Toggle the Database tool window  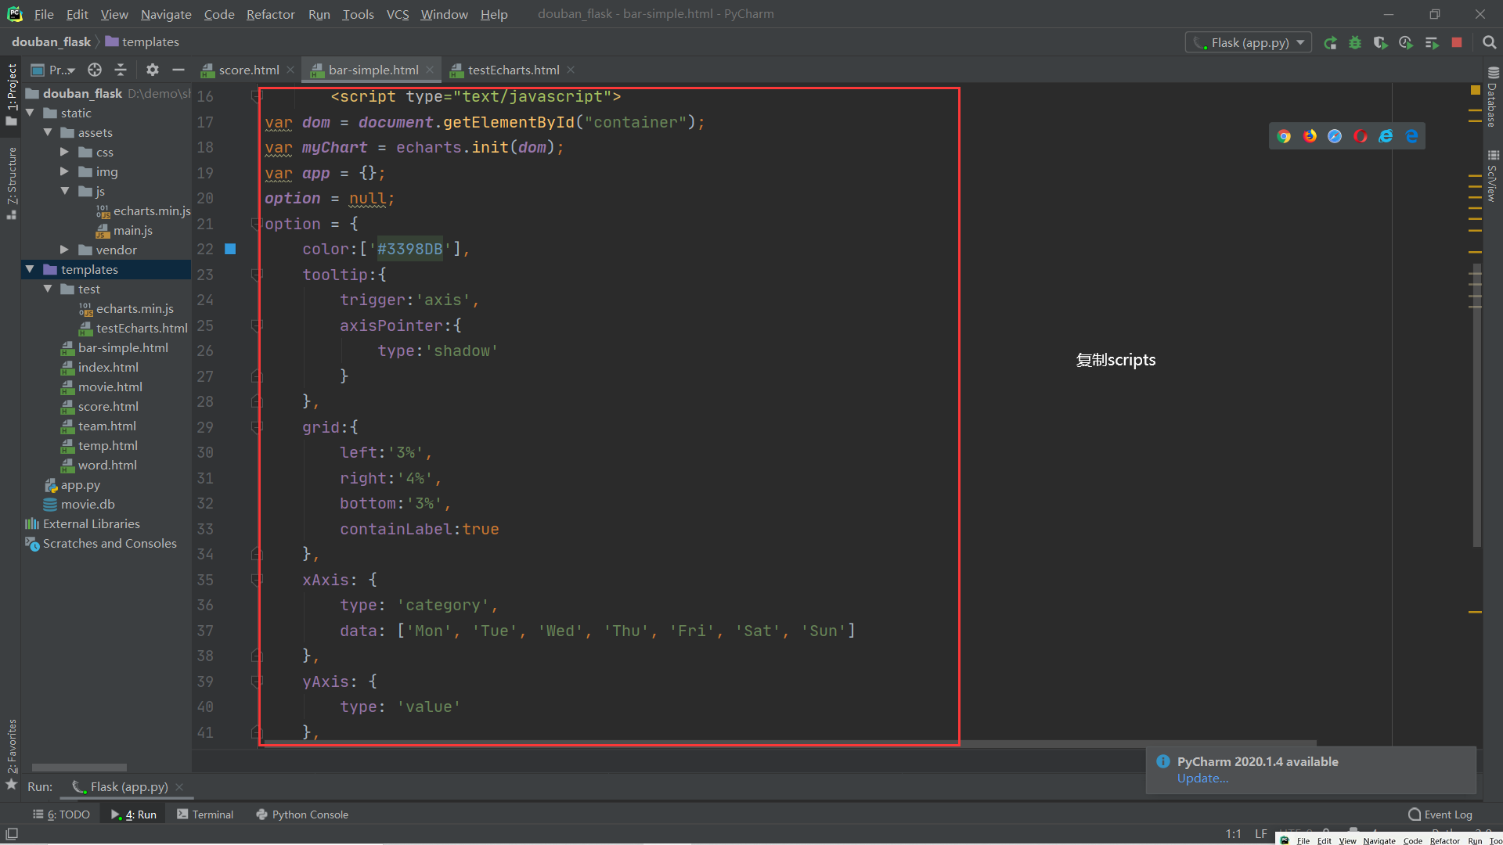coord(1492,98)
